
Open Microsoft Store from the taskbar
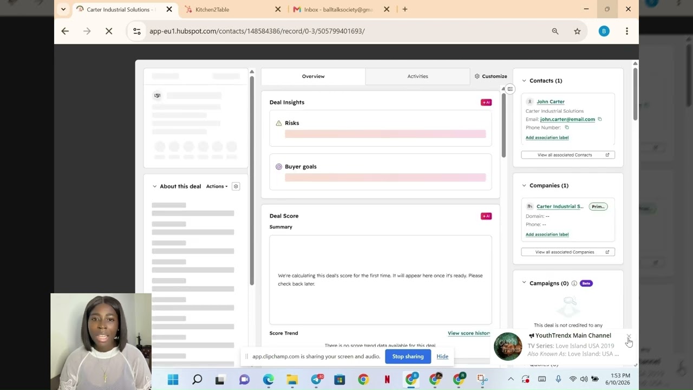coord(339,380)
